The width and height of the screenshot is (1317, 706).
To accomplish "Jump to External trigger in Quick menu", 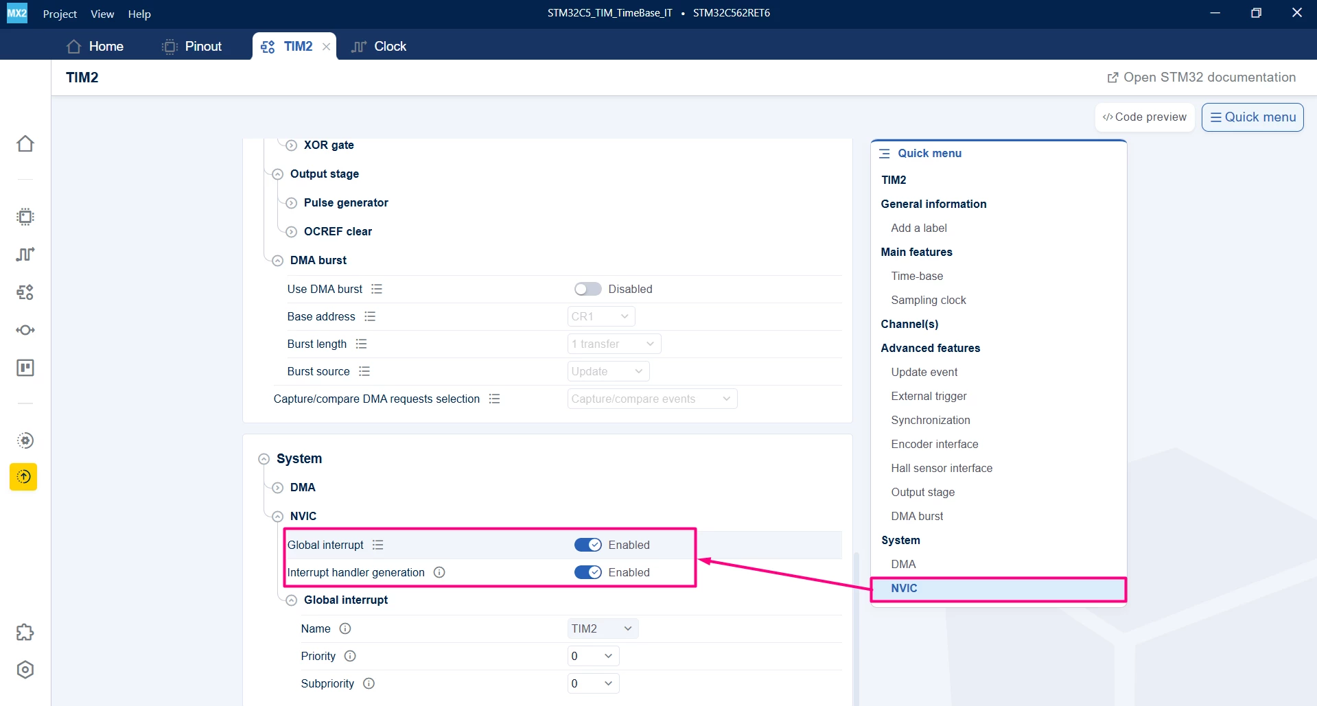I will pos(929,396).
